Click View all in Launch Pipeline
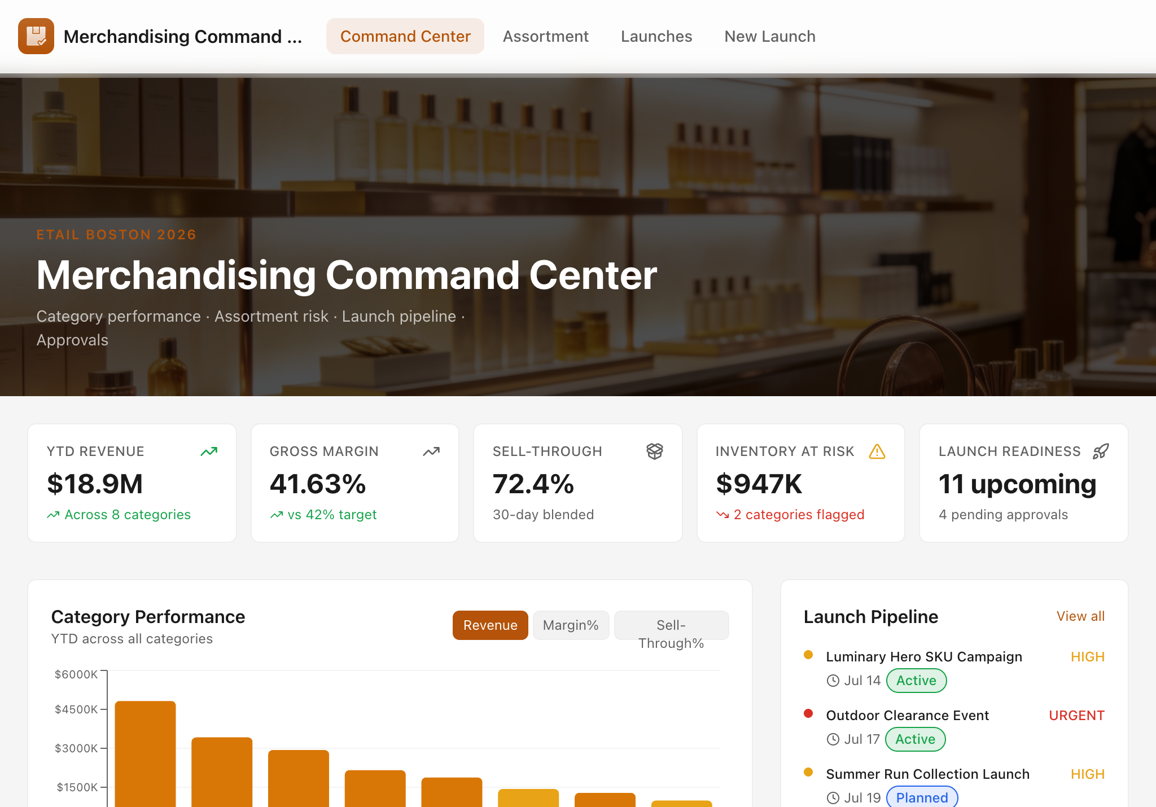The width and height of the screenshot is (1156, 807). [x=1080, y=616]
